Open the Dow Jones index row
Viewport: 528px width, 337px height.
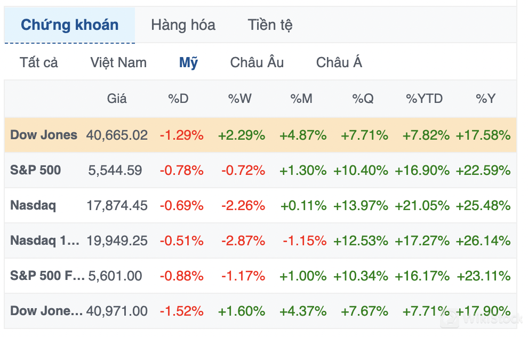pos(44,135)
